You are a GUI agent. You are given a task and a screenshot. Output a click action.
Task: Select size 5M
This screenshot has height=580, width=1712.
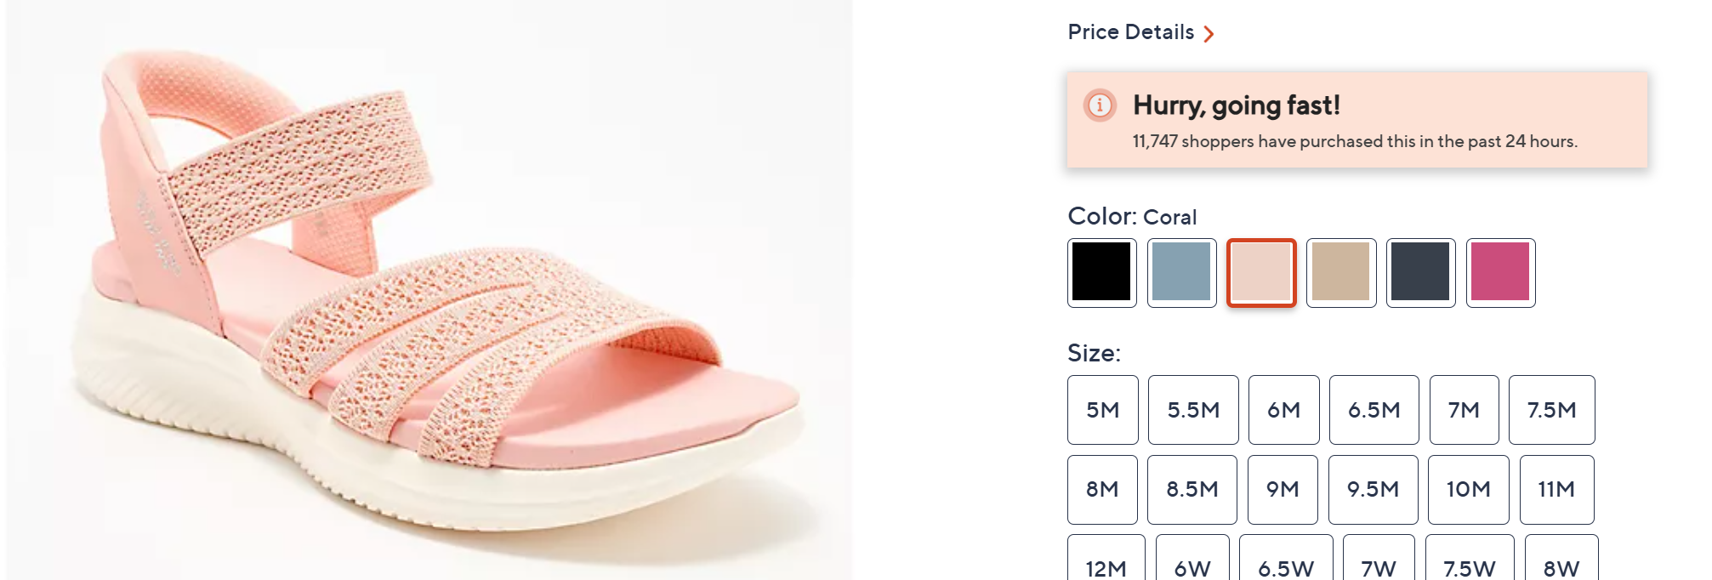pos(1102,410)
